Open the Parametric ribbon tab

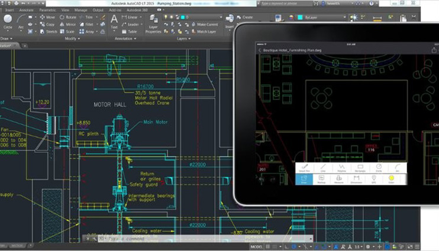point(47,10)
